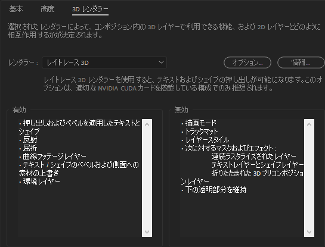Click the オプション... button
This screenshot has height=247, width=325.
click(x=247, y=62)
